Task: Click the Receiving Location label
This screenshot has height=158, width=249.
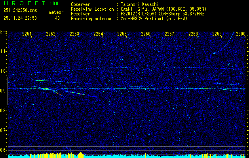Action: click(91, 9)
